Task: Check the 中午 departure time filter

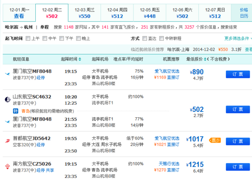Action: (45, 38)
